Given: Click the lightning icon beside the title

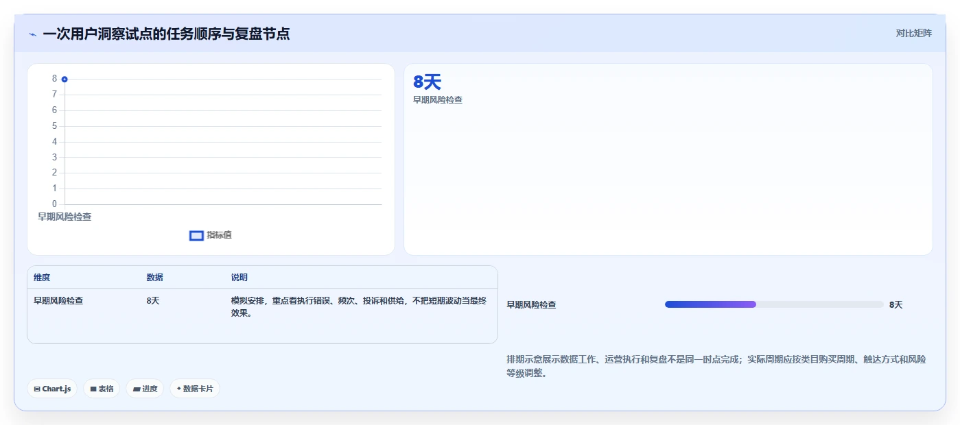Looking at the screenshot, I should click(x=32, y=34).
